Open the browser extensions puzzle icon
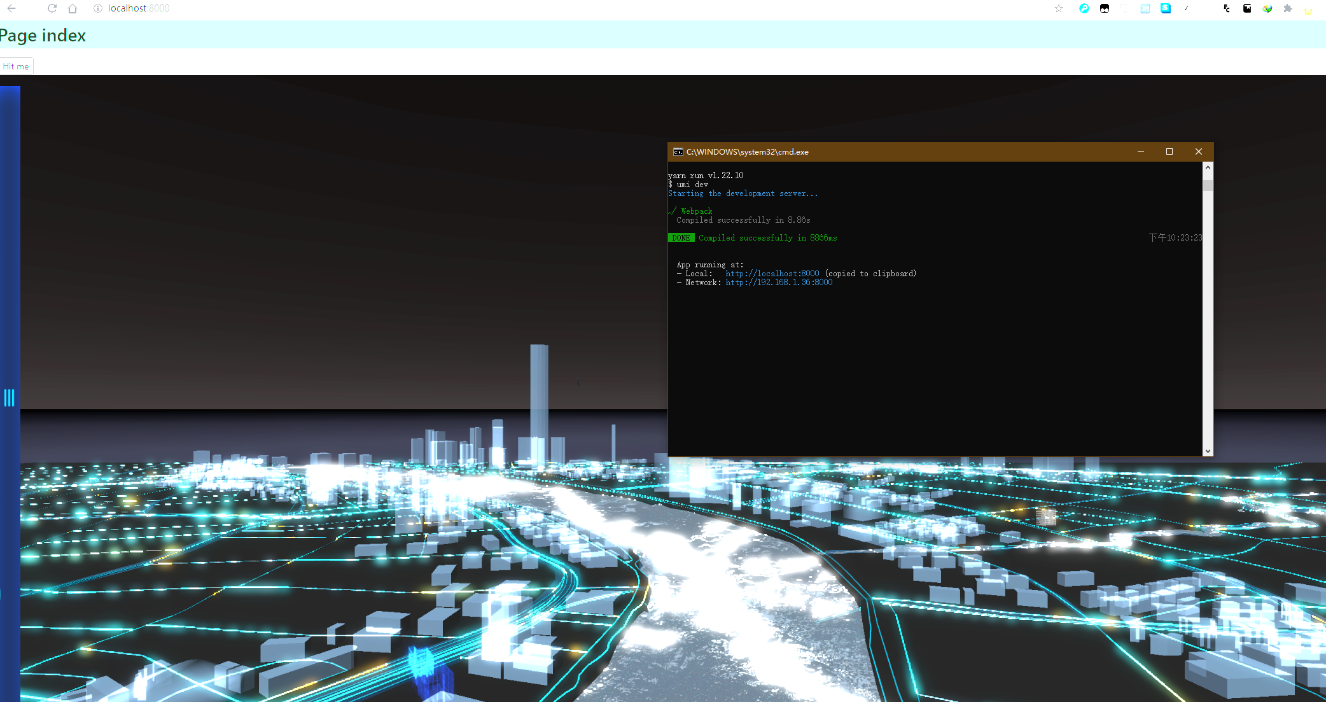Viewport: 1326px width, 702px height. point(1288,8)
